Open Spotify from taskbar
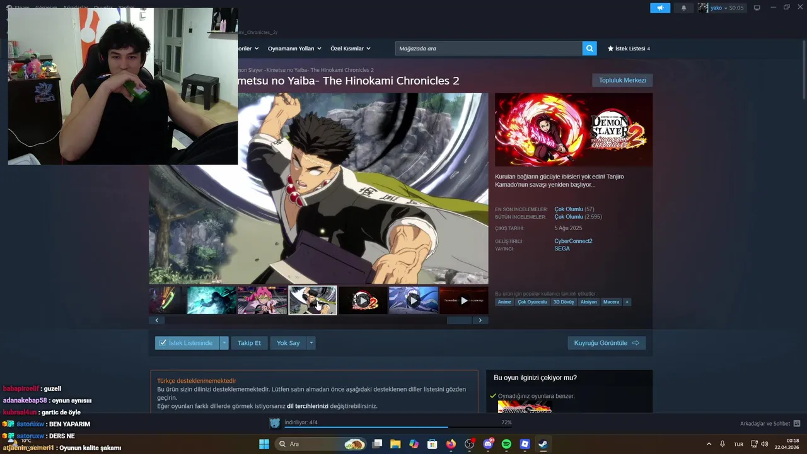 click(506, 444)
